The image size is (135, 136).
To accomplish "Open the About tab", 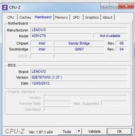I will click(108, 17).
